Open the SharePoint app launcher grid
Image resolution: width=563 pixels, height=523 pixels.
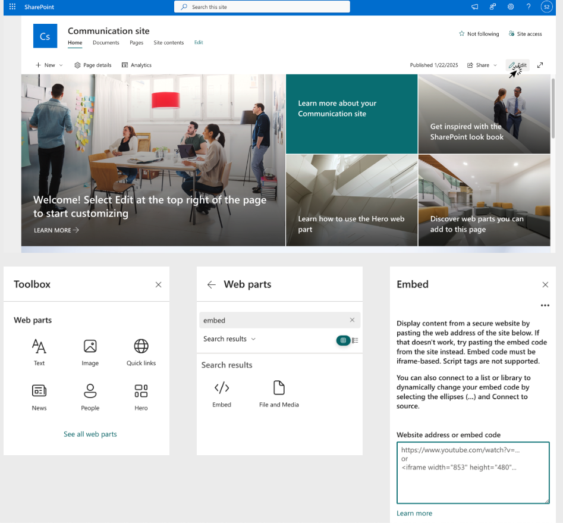pos(12,7)
